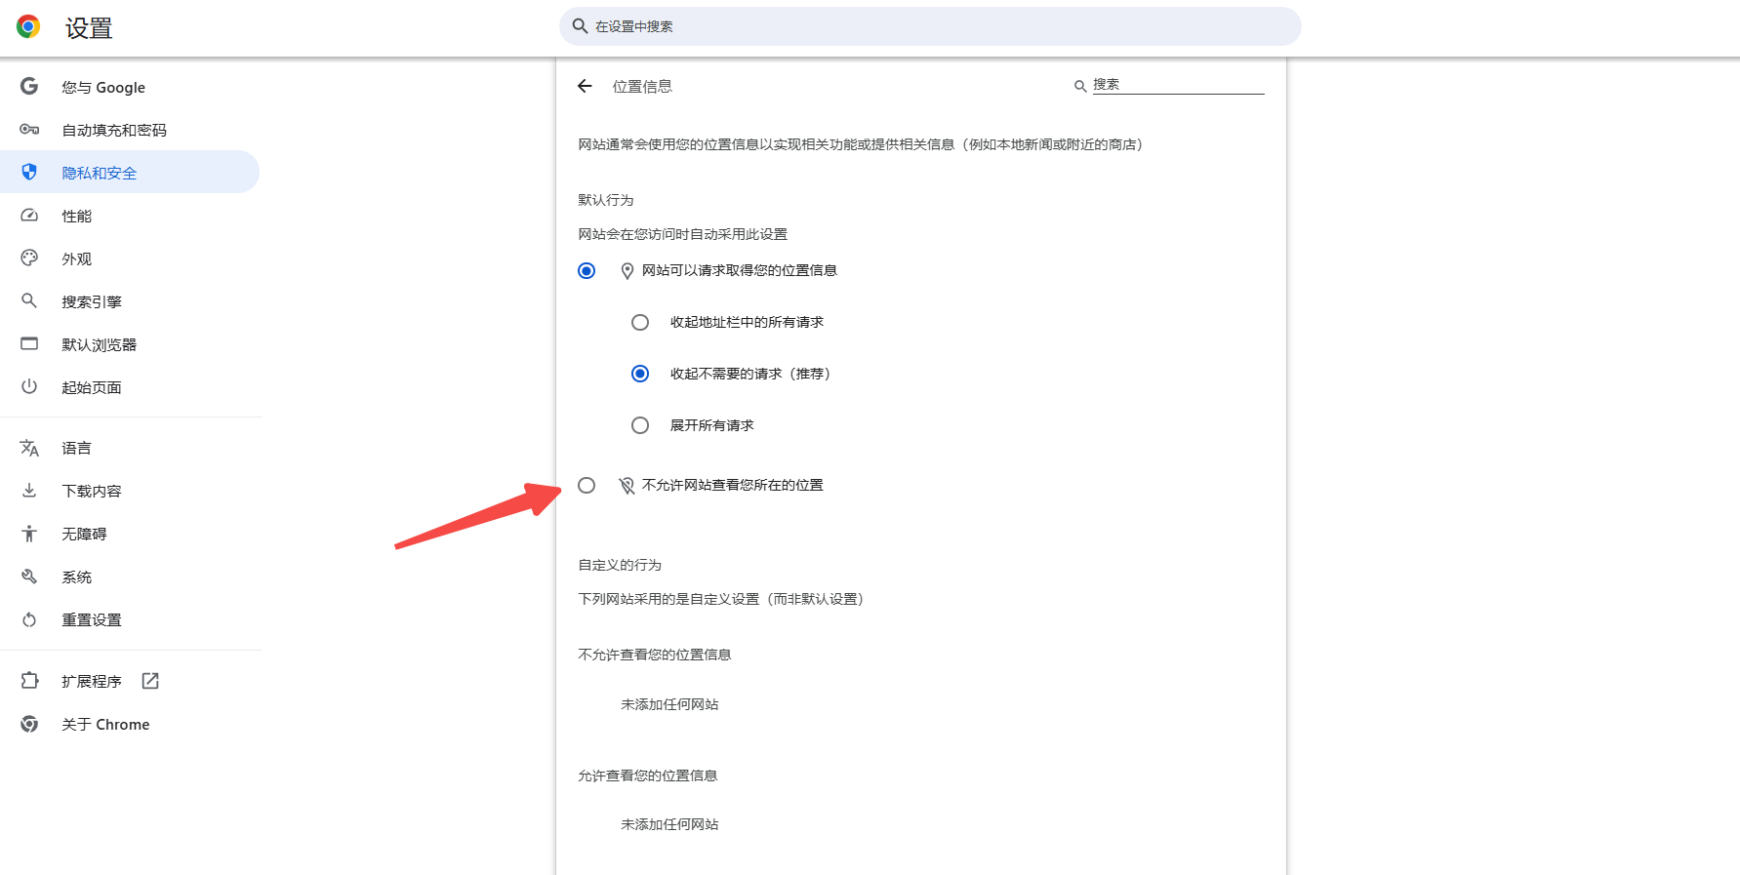Go to 语言 settings
This screenshot has width=1740, height=875.
click(130, 448)
